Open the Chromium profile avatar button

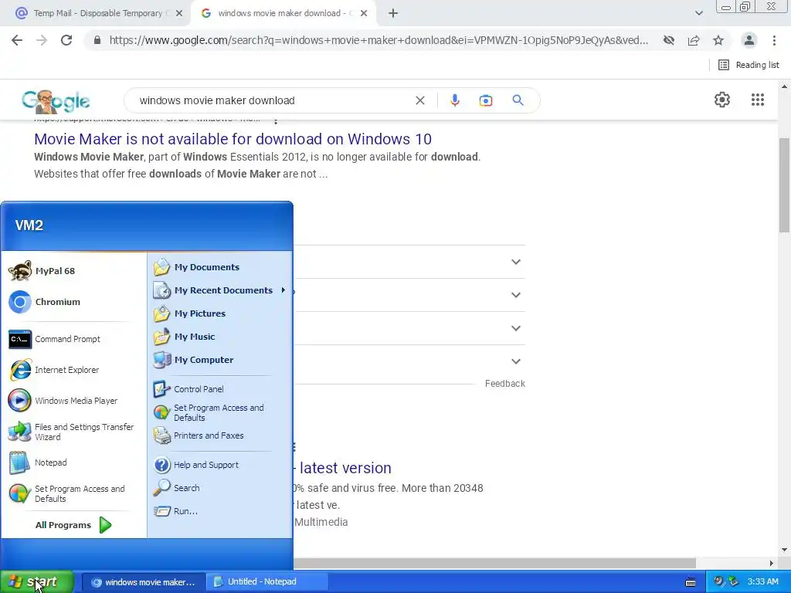(x=749, y=40)
